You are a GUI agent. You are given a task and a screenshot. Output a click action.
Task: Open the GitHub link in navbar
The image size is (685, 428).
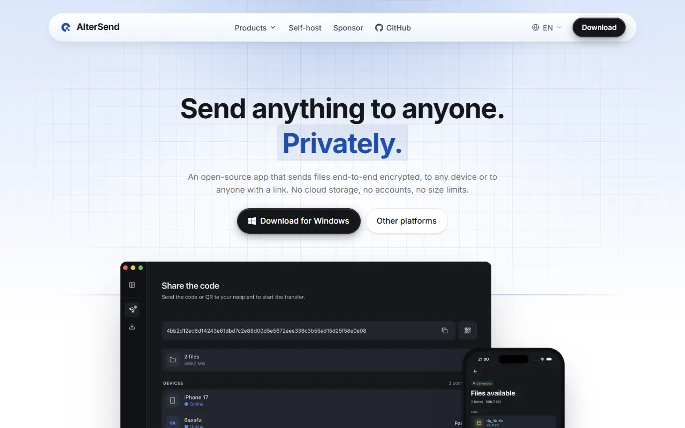393,28
